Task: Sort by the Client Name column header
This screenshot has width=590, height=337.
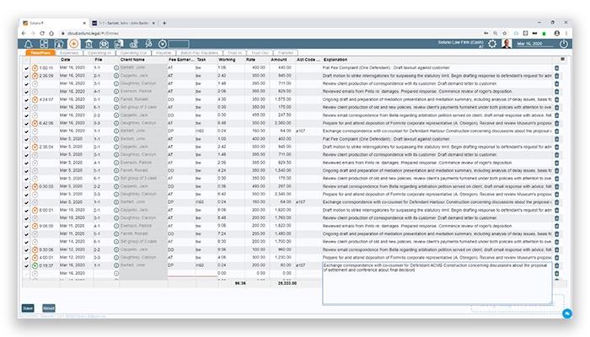Action: pos(132,60)
